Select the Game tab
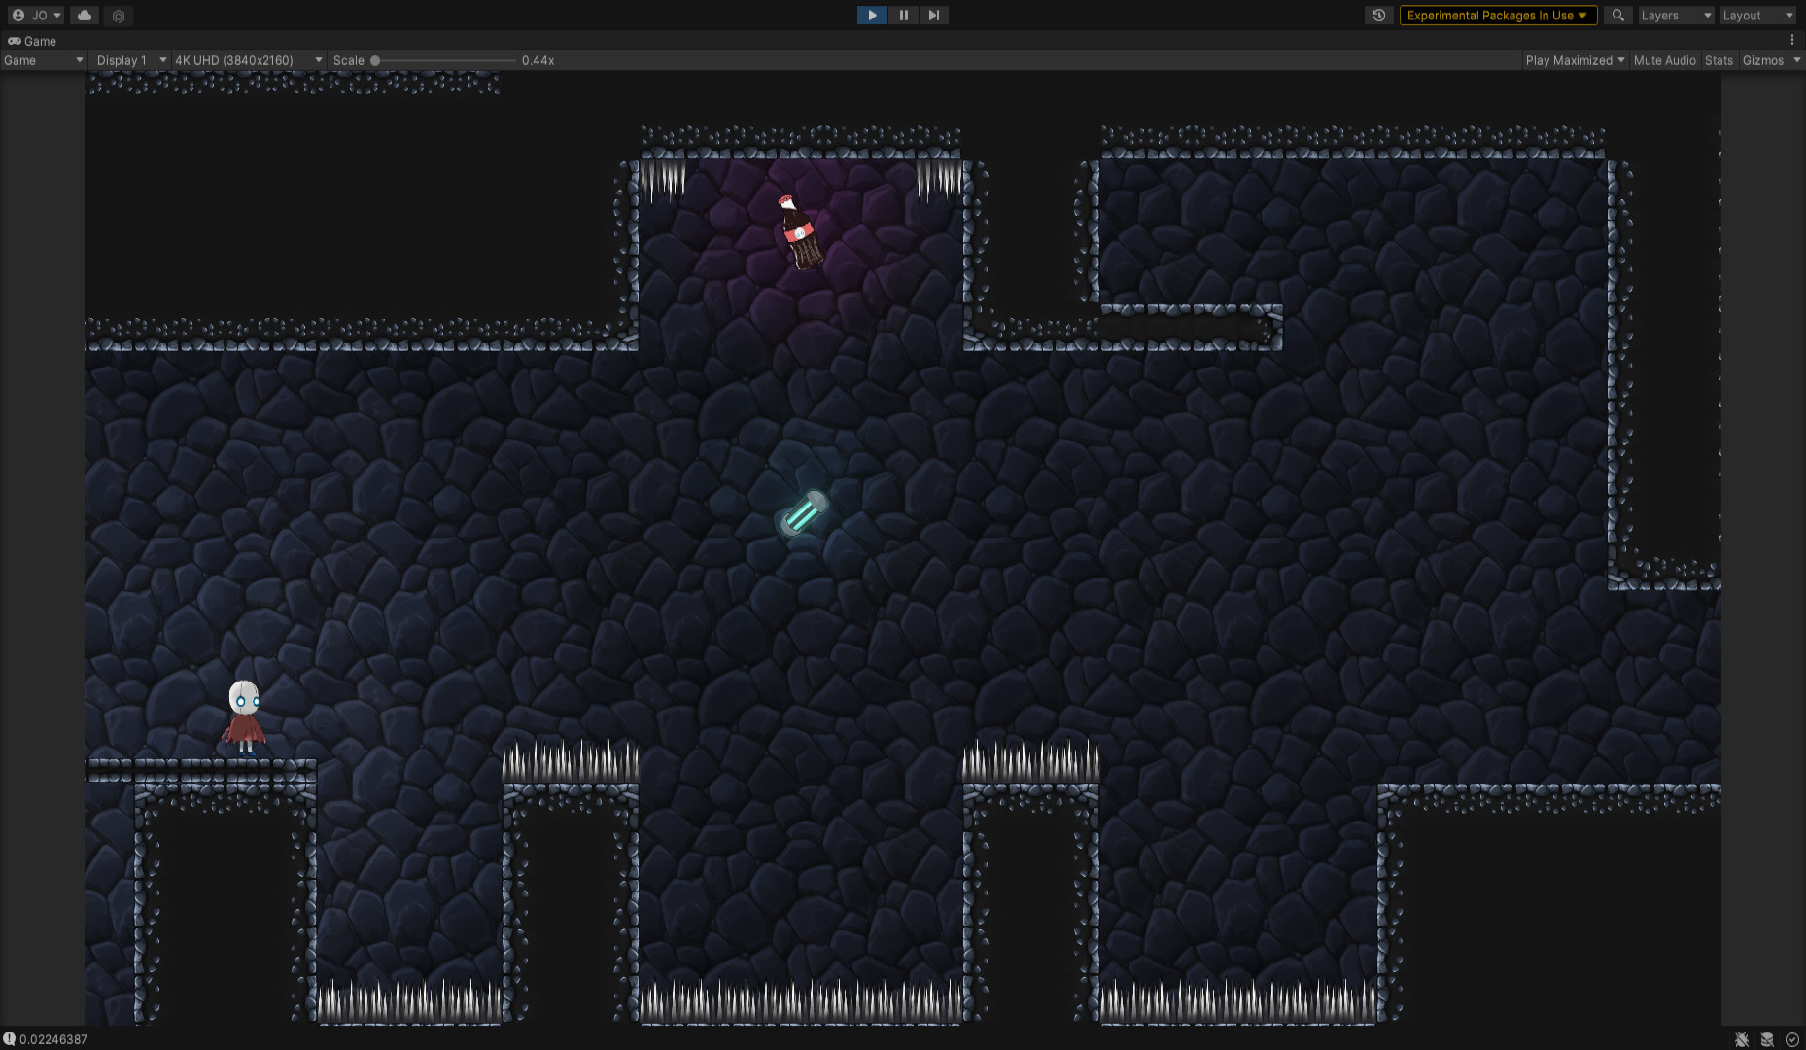This screenshot has height=1050, width=1806. click(x=32, y=41)
